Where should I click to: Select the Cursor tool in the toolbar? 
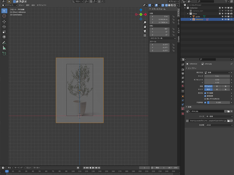tap(4, 16)
